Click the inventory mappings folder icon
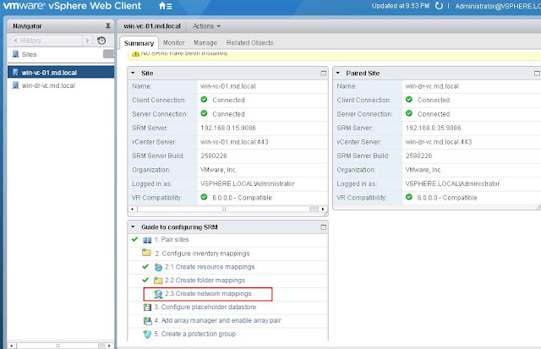The width and height of the screenshot is (541, 349). tap(146, 253)
